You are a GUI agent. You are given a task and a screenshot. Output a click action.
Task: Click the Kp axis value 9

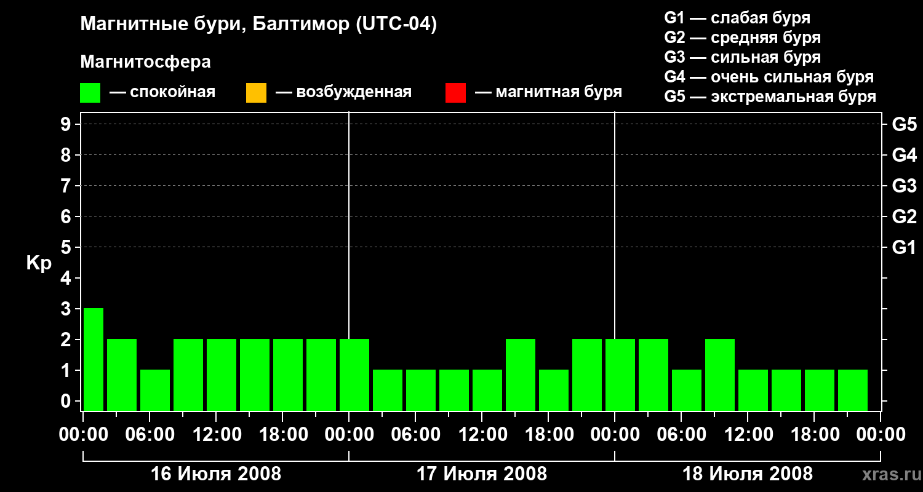(67, 124)
